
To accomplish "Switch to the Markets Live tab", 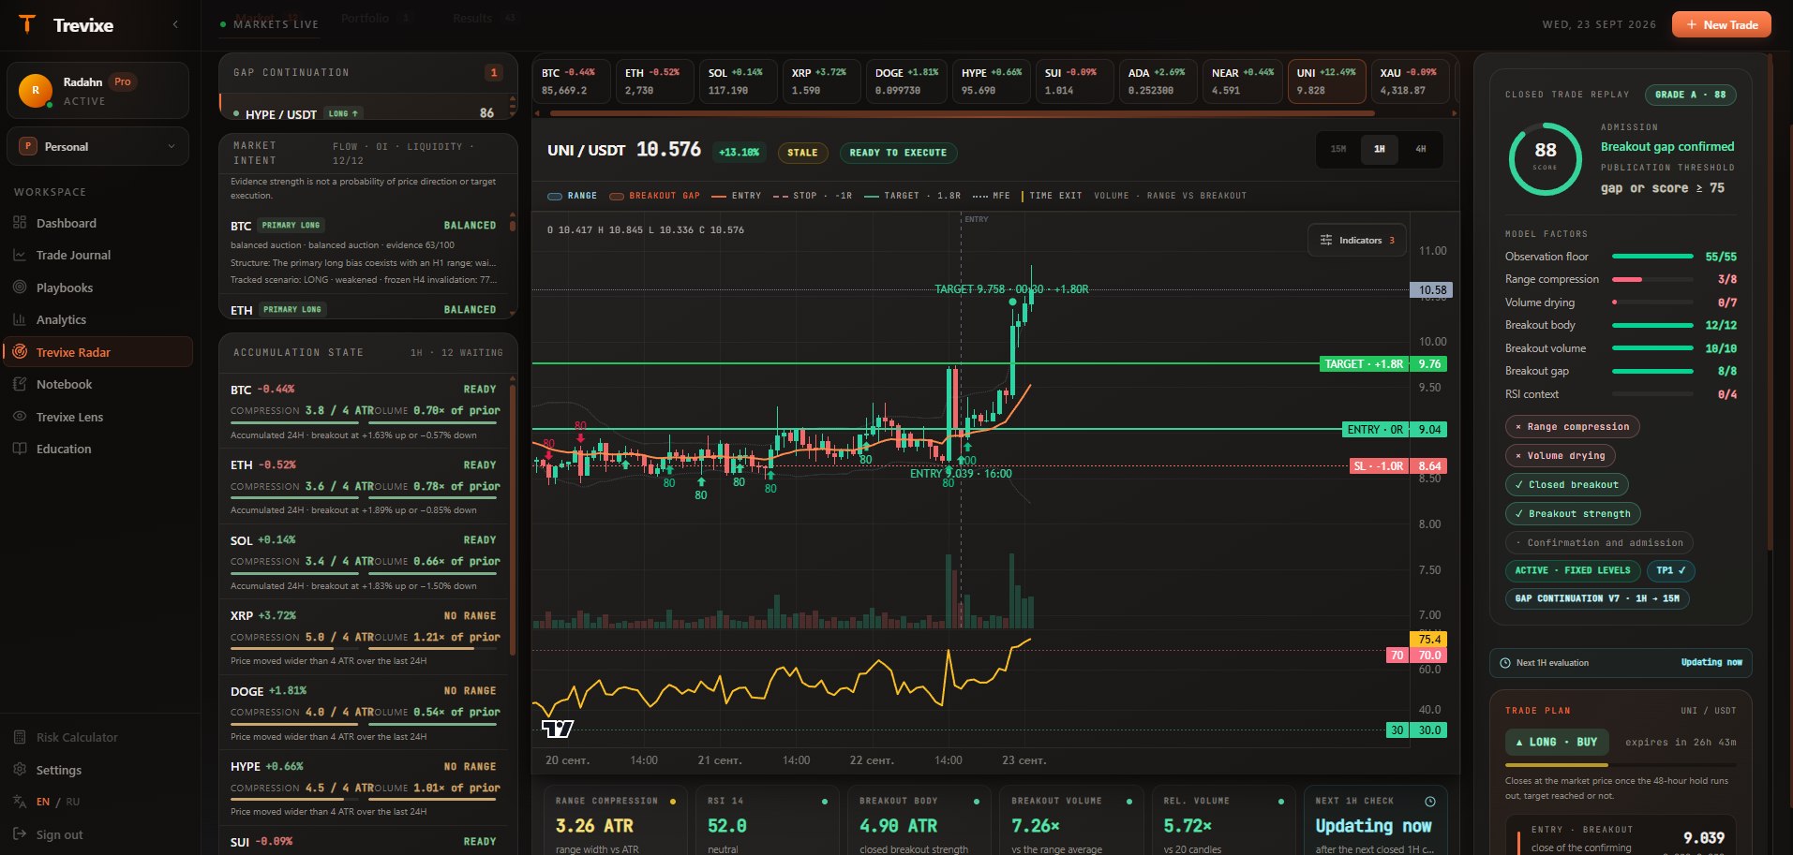I will tap(269, 24).
